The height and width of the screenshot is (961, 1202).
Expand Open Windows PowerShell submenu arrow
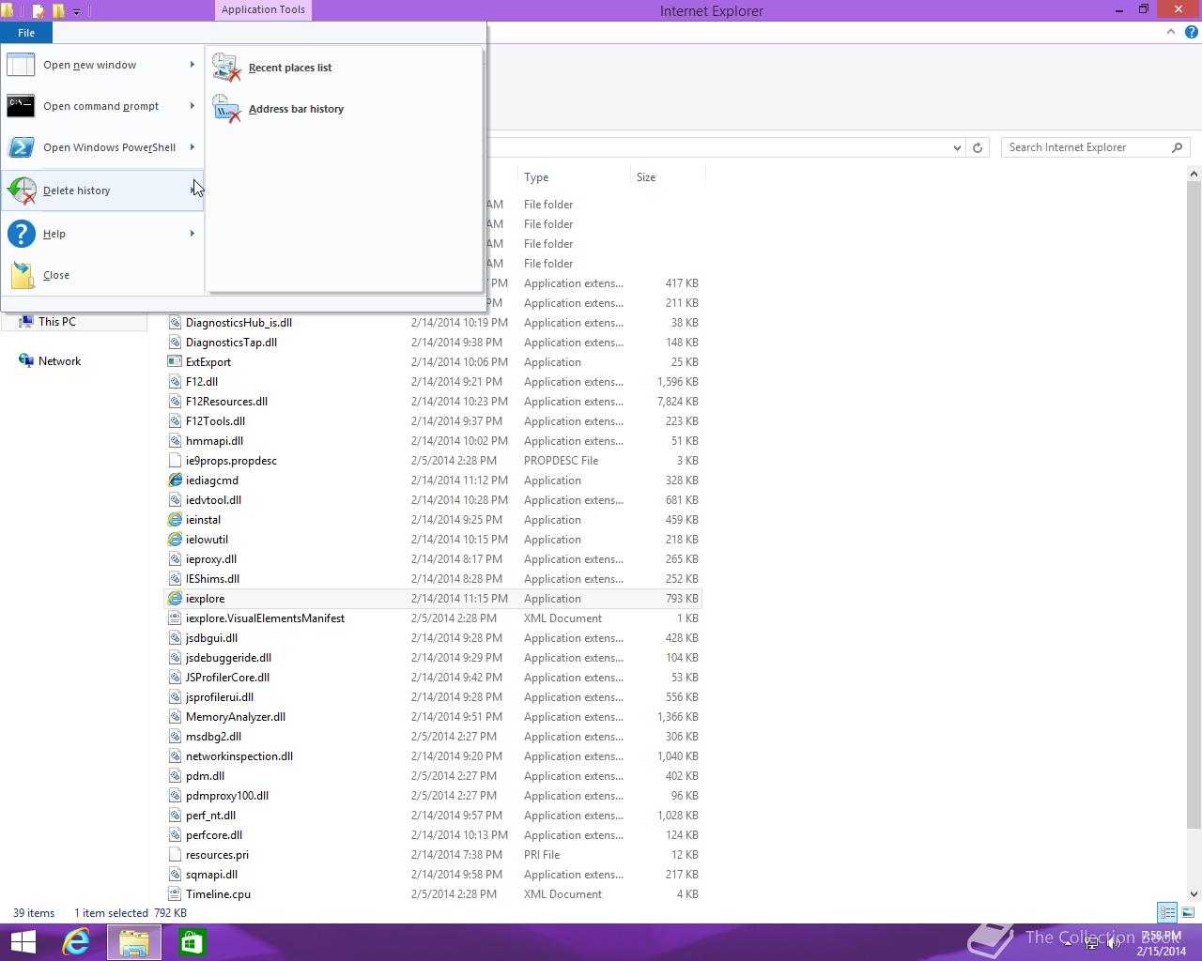(x=193, y=147)
